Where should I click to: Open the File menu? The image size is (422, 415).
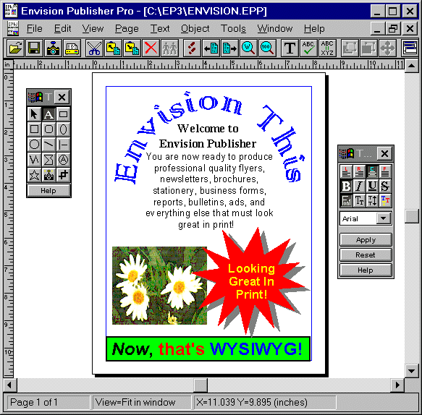pyautogui.click(x=35, y=28)
